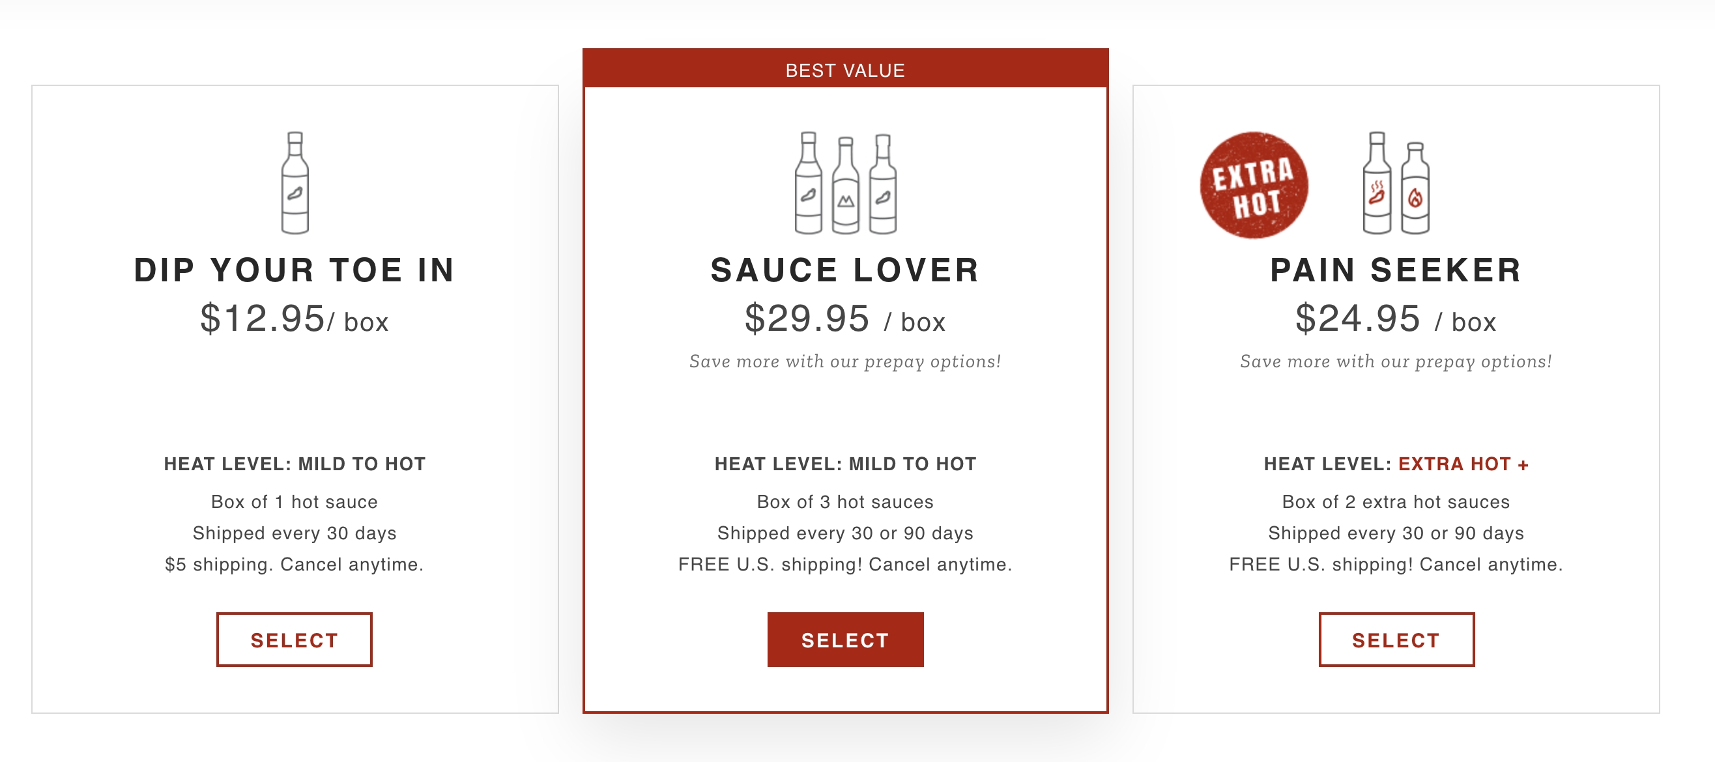Click the flame-label bottle in Pain Seeker
This screenshot has width=1715, height=762.
click(1415, 188)
